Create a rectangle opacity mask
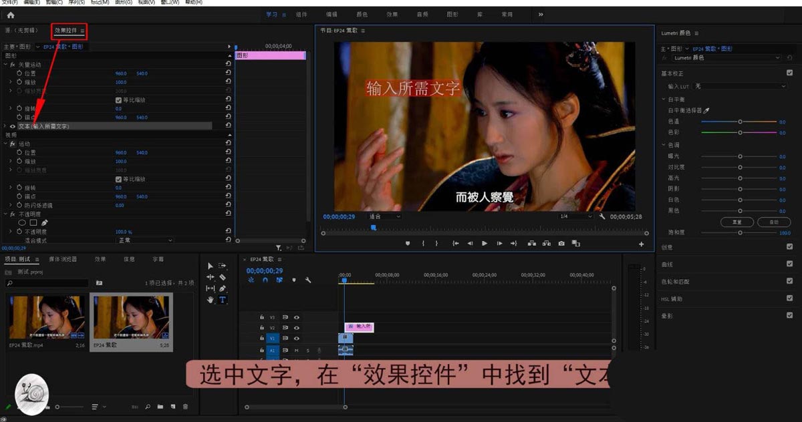 click(x=33, y=222)
